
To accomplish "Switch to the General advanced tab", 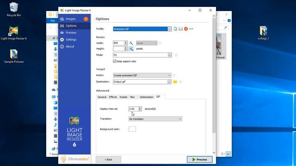I will (102, 97).
